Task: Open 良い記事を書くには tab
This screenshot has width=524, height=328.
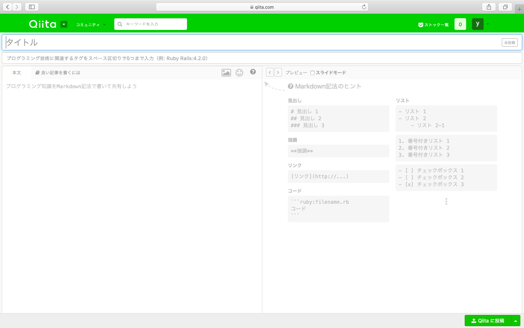Action: (58, 73)
